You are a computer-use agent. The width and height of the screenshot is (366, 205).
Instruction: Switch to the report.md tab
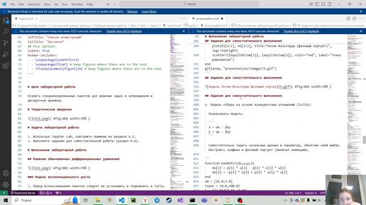(x=25, y=19)
